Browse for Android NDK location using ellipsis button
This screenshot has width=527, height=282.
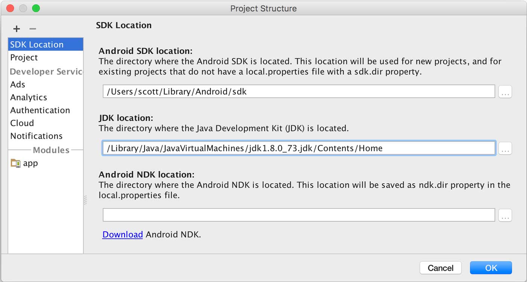coord(506,215)
